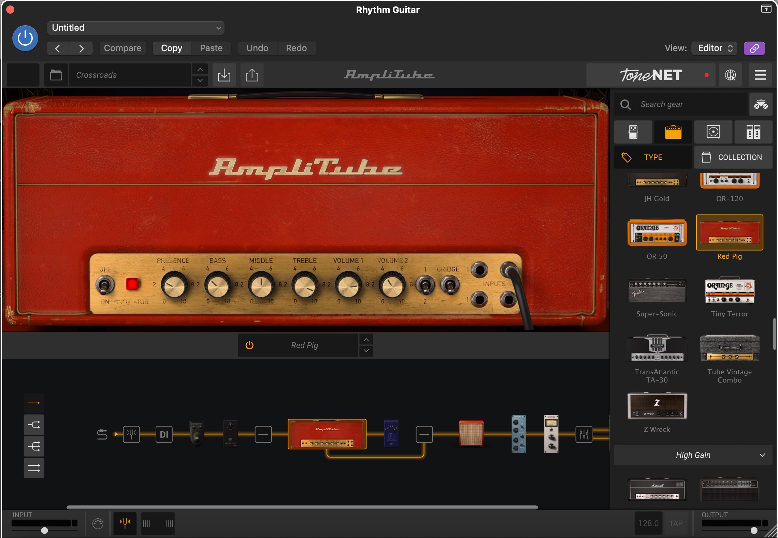
Task: Select the parallel lines signal routing
Action: (x=34, y=468)
